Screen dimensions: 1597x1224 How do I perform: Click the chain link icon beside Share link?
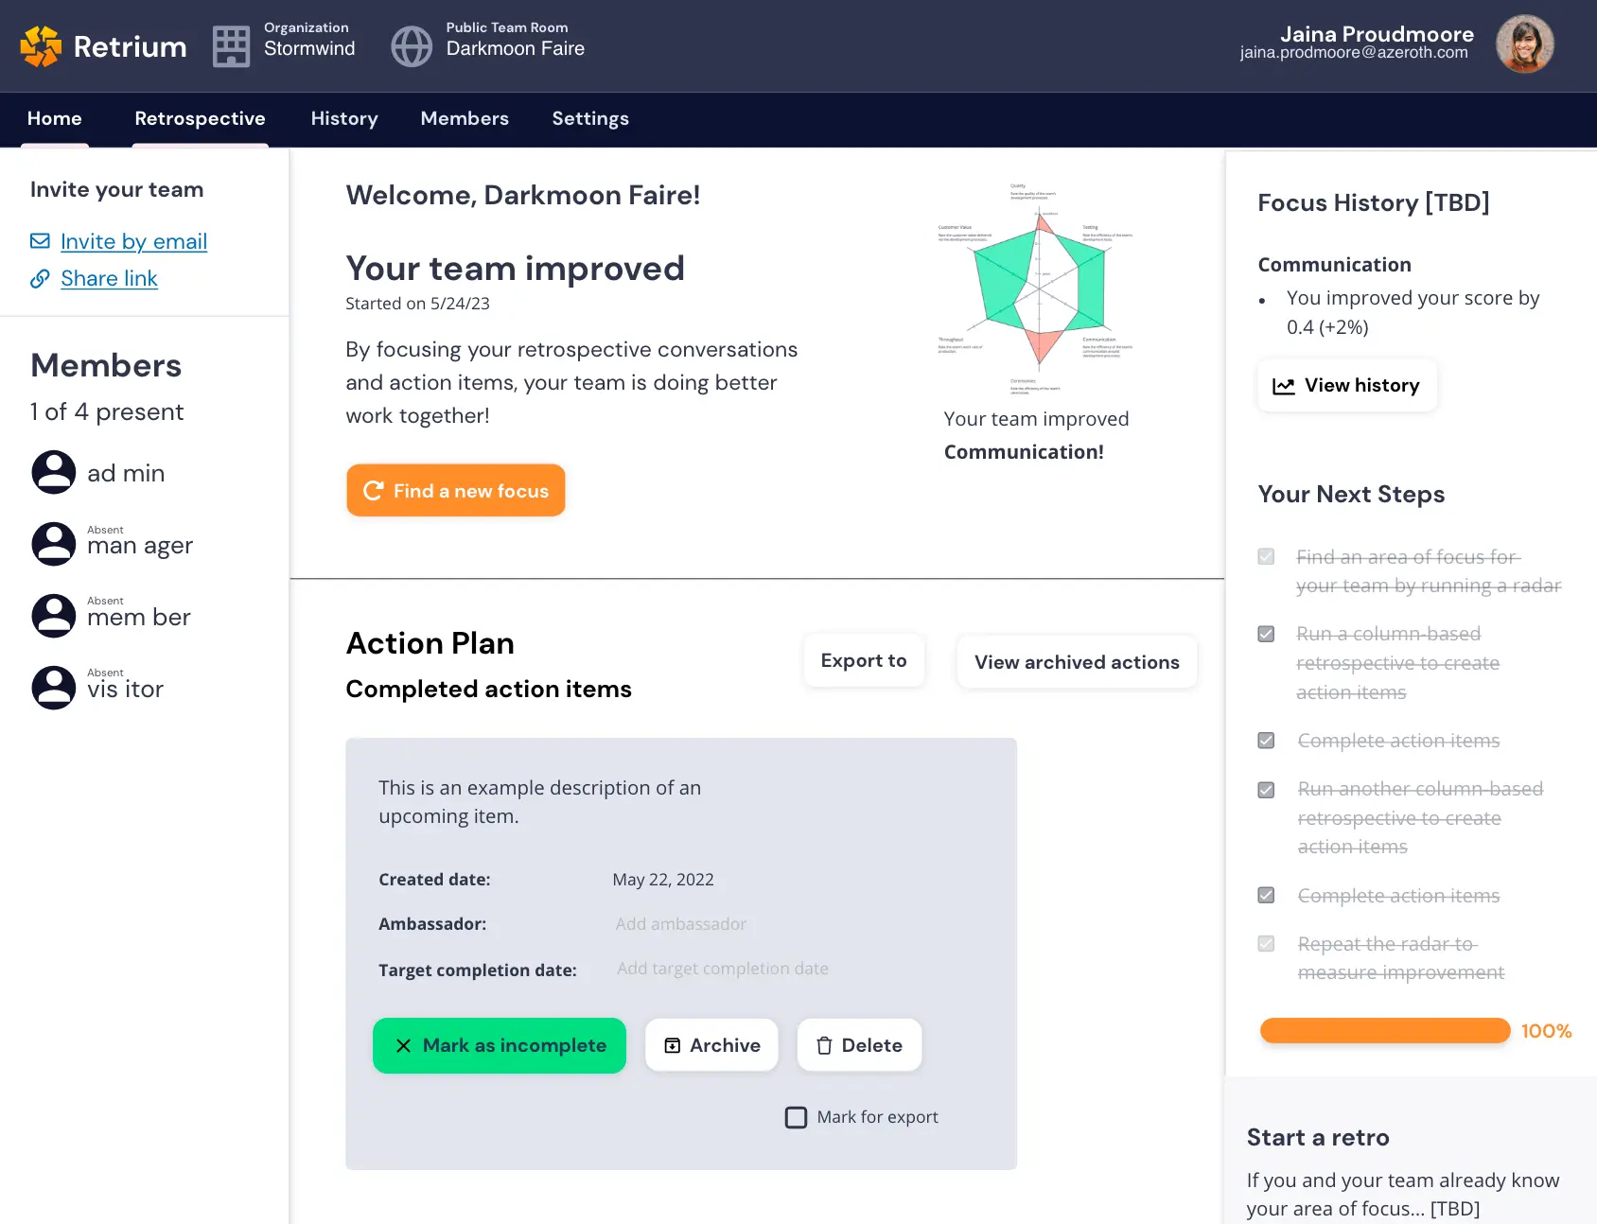[x=40, y=279]
